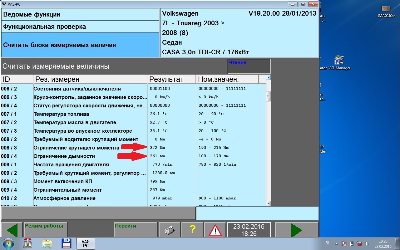Click the nominal value 780 - 820 1/min
Screen dimensions: 400x250
tap(217, 164)
